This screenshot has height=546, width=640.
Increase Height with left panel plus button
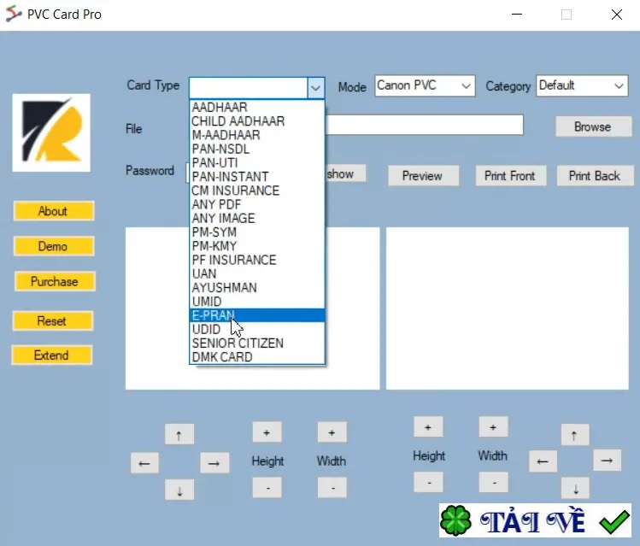click(267, 432)
